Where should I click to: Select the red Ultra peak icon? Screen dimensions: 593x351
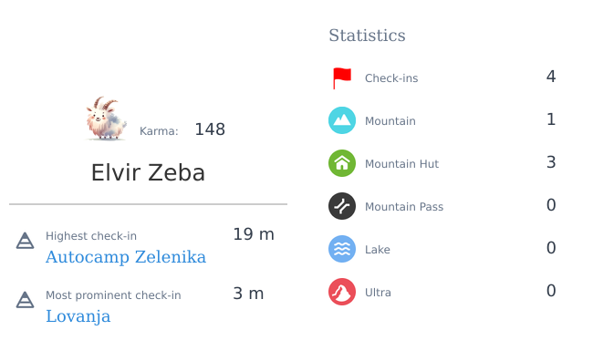click(342, 292)
